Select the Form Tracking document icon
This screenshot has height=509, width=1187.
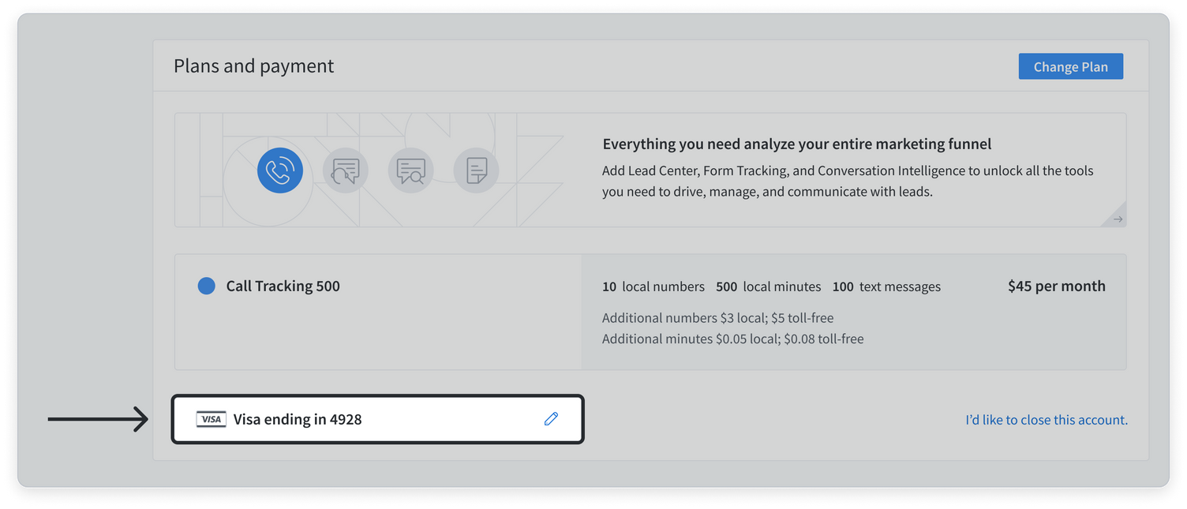pyautogui.click(x=476, y=170)
